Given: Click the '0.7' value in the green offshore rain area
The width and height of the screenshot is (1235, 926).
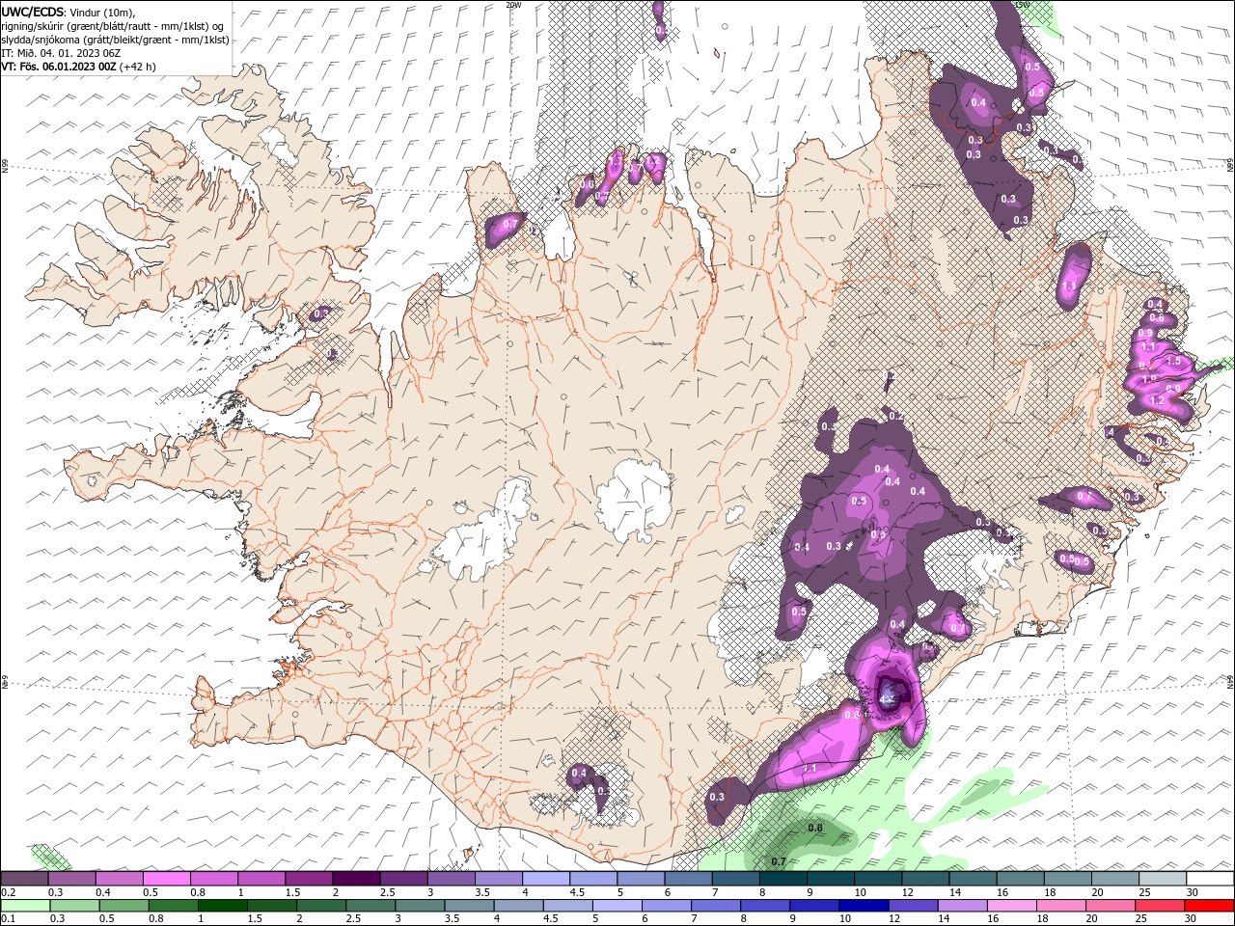Looking at the screenshot, I should [x=779, y=861].
